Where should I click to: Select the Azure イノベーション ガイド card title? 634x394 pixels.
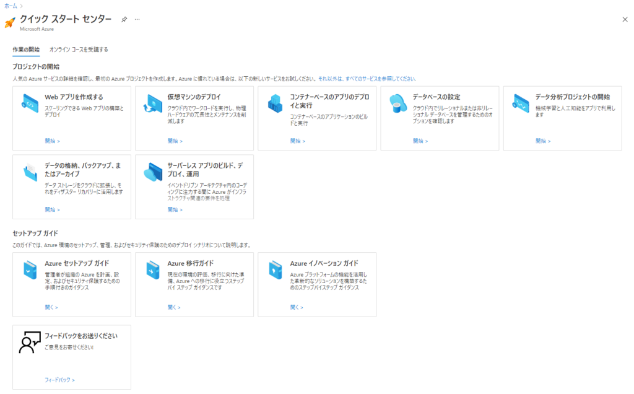click(x=324, y=263)
